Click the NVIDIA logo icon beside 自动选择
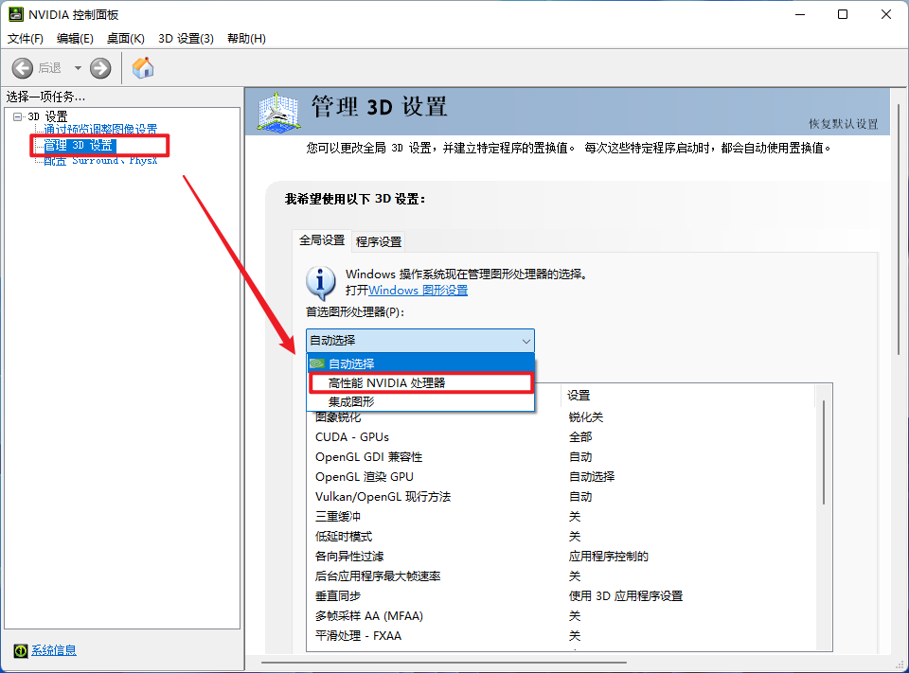 tap(317, 364)
